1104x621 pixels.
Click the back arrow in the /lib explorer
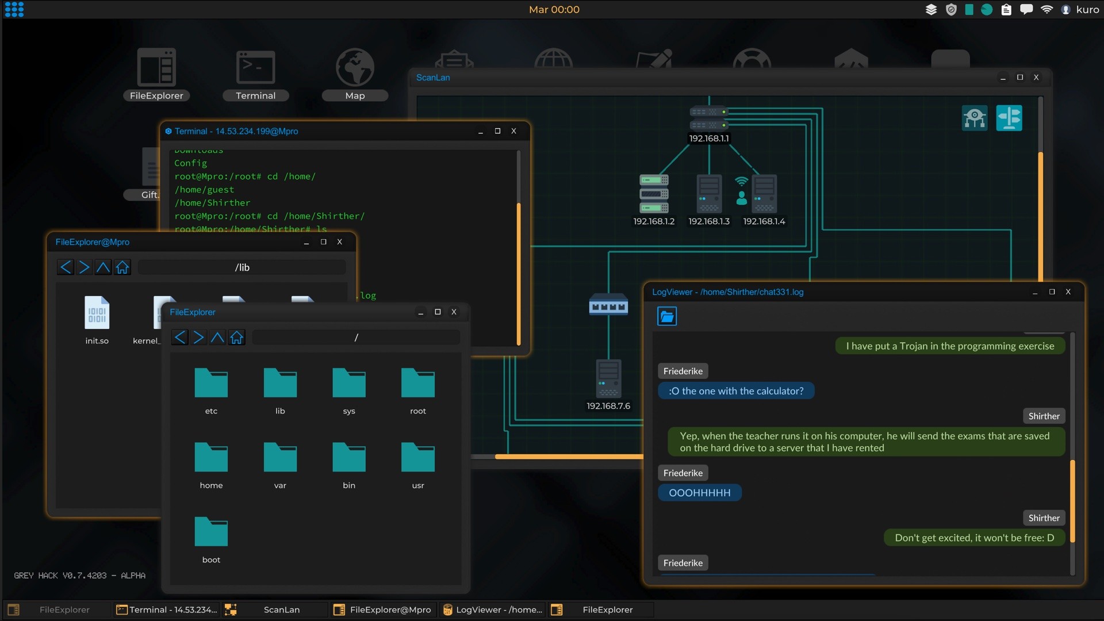pos(66,267)
